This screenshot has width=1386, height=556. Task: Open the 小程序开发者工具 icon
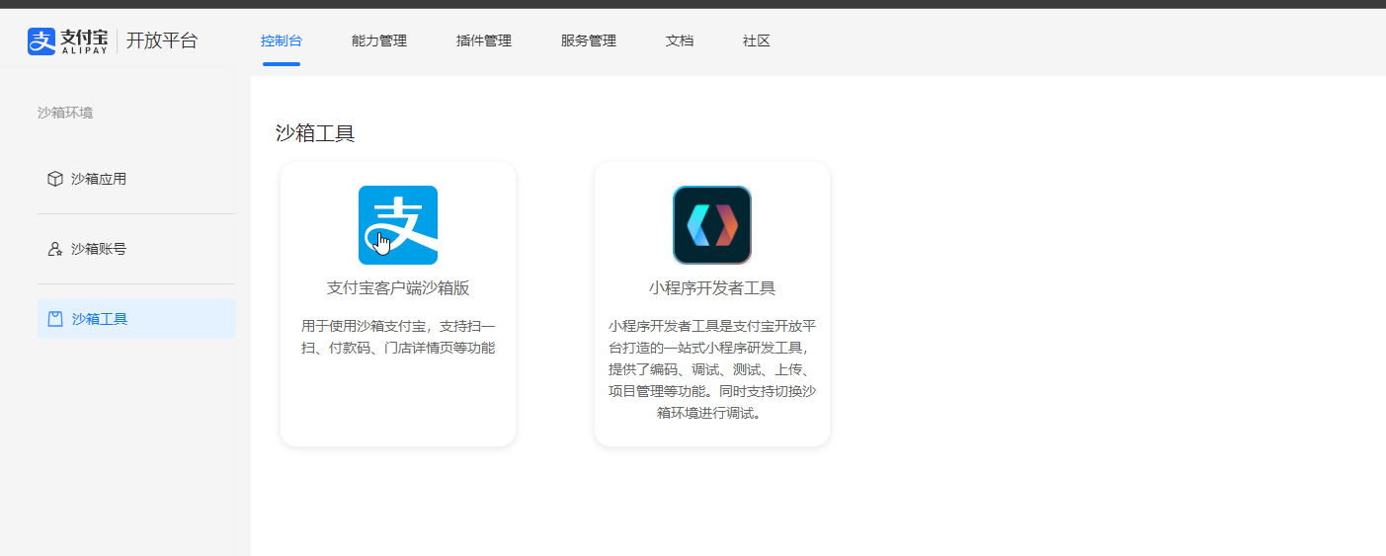[712, 225]
